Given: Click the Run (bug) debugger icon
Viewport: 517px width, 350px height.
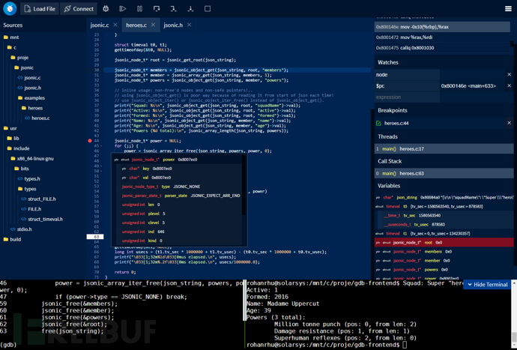Looking at the screenshot, I should click(x=106, y=9).
